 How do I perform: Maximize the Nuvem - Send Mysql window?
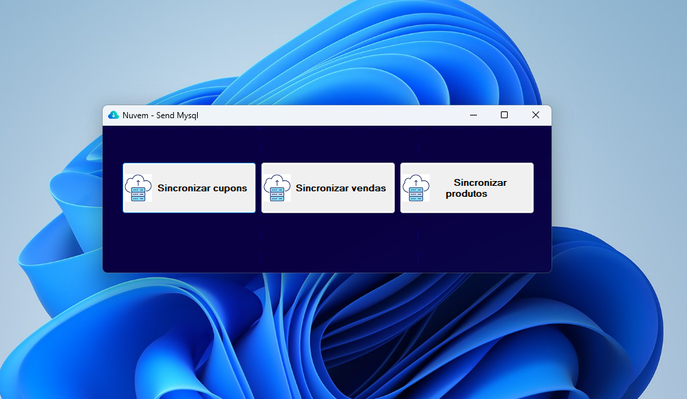tap(504, 115)
